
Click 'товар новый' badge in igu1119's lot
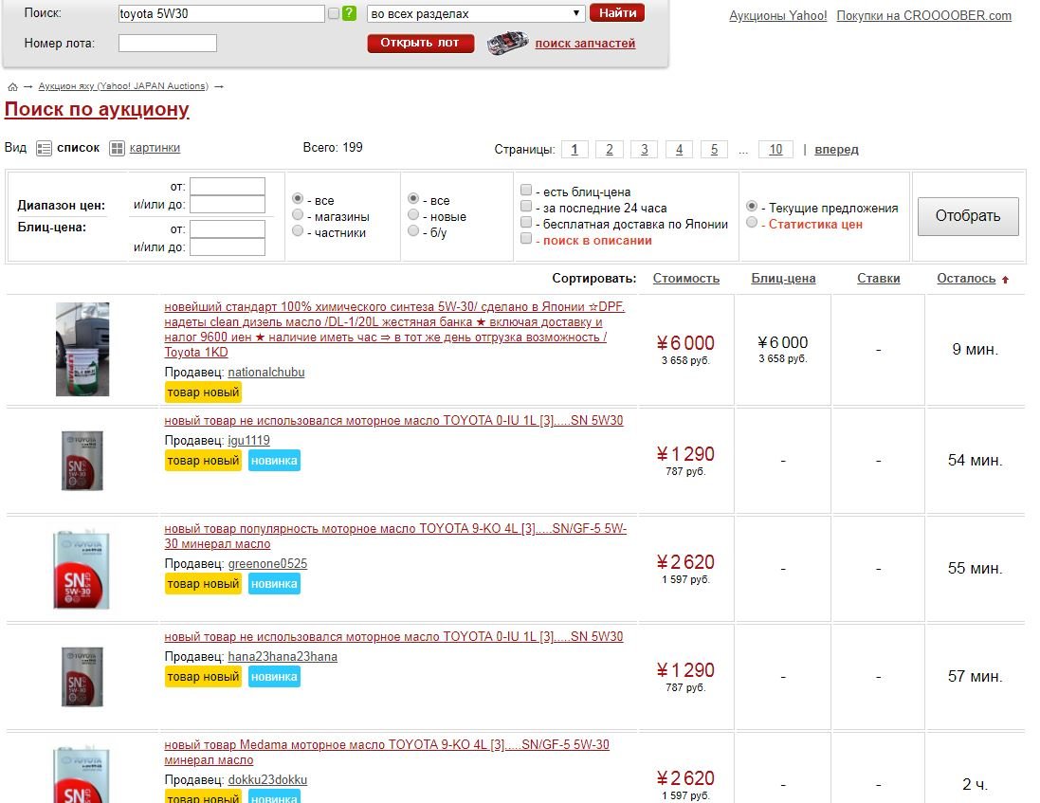click(x=203, y=461)
